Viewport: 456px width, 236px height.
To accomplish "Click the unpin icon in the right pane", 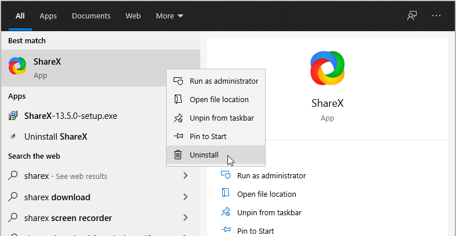I will [226, 212].
